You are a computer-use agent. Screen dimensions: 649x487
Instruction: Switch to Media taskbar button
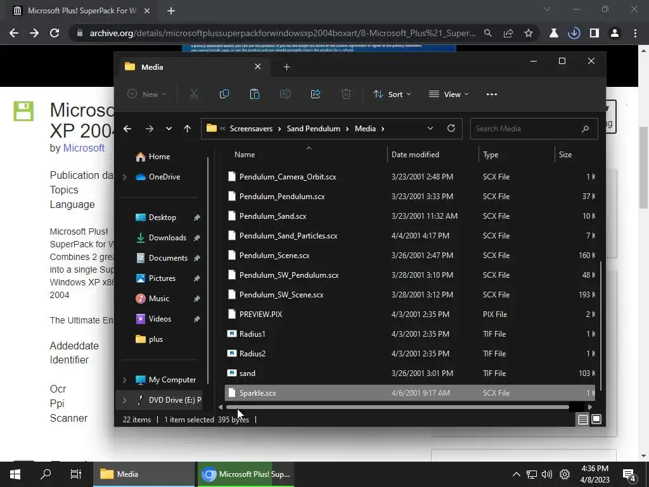(143, 474)
